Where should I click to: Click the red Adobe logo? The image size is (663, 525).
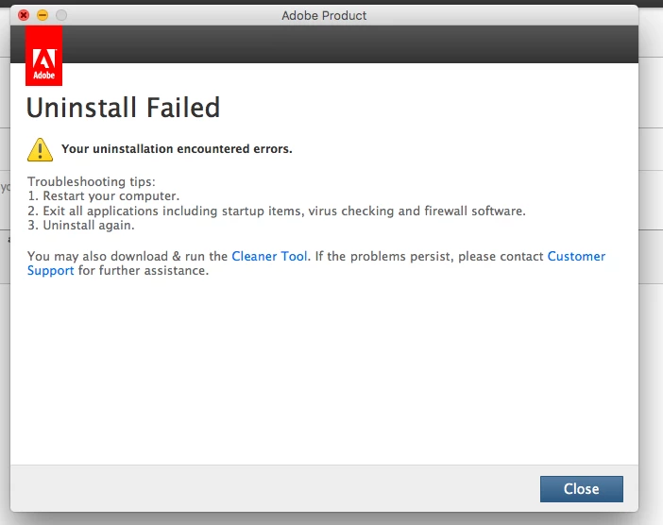click(44, 56)
